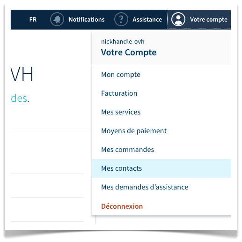Click the partial VH page heading
This screenshot has height=242, width=242.
pyautogui.click(x=22, y=74)
